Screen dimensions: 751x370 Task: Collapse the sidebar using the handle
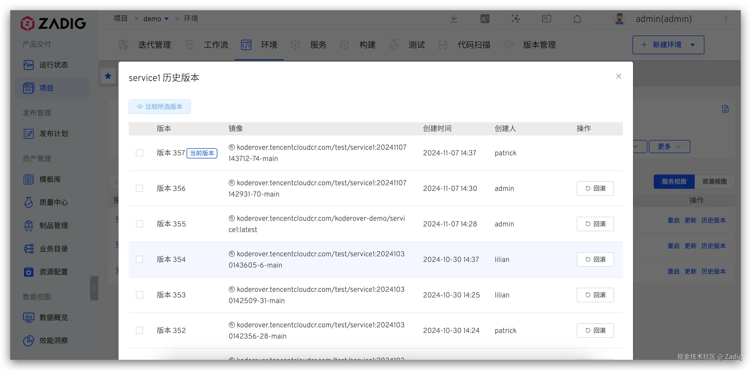pyautogui.click(x=94, y=288)
